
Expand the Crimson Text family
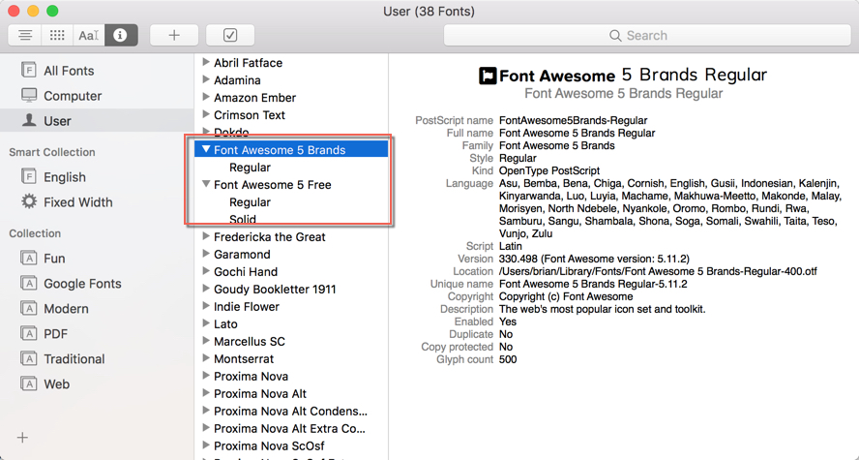pyautogui.click(x=206, y=114)
